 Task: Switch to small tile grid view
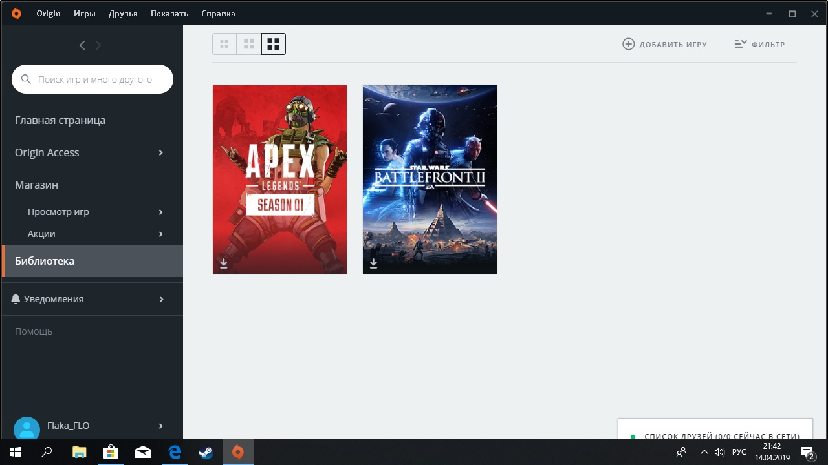[x=224, y=44]
